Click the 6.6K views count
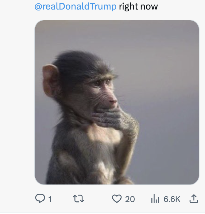This screenshot has height=214, width=205. pos(172,199)
